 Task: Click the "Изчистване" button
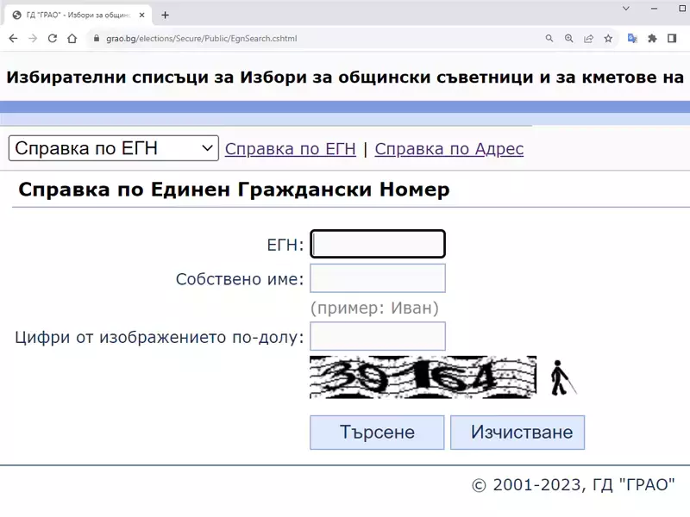[517, 432]
